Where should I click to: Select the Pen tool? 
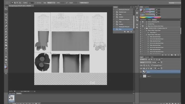6,49
